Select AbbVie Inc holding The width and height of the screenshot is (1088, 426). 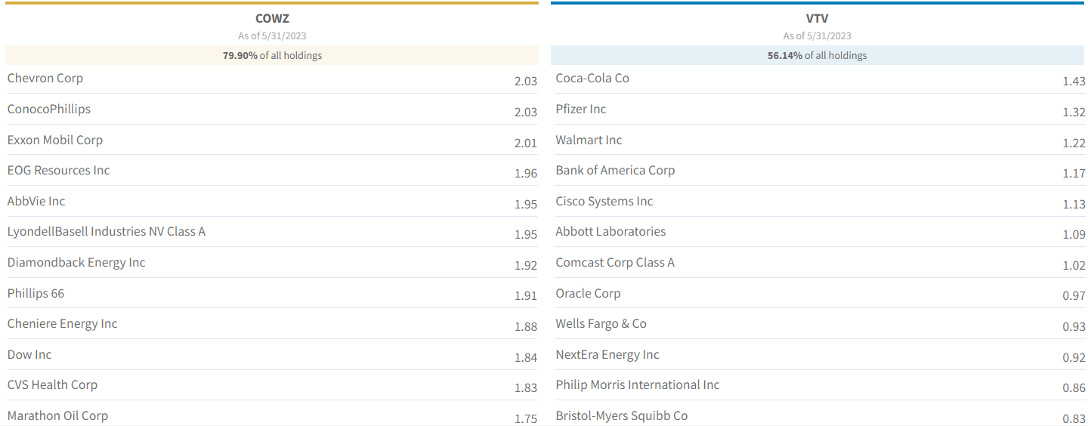click(x=36, y=202)
